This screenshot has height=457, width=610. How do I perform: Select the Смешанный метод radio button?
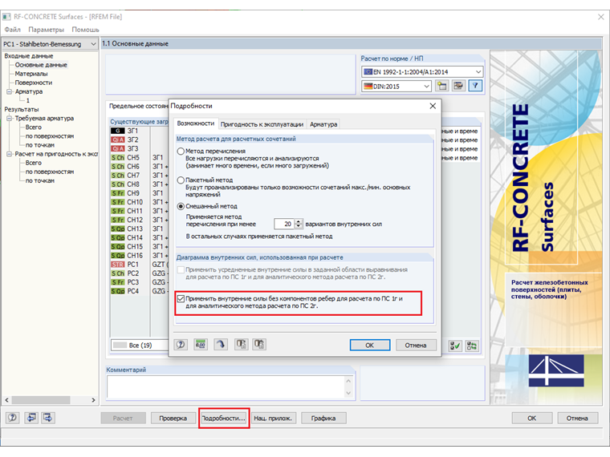181,206
